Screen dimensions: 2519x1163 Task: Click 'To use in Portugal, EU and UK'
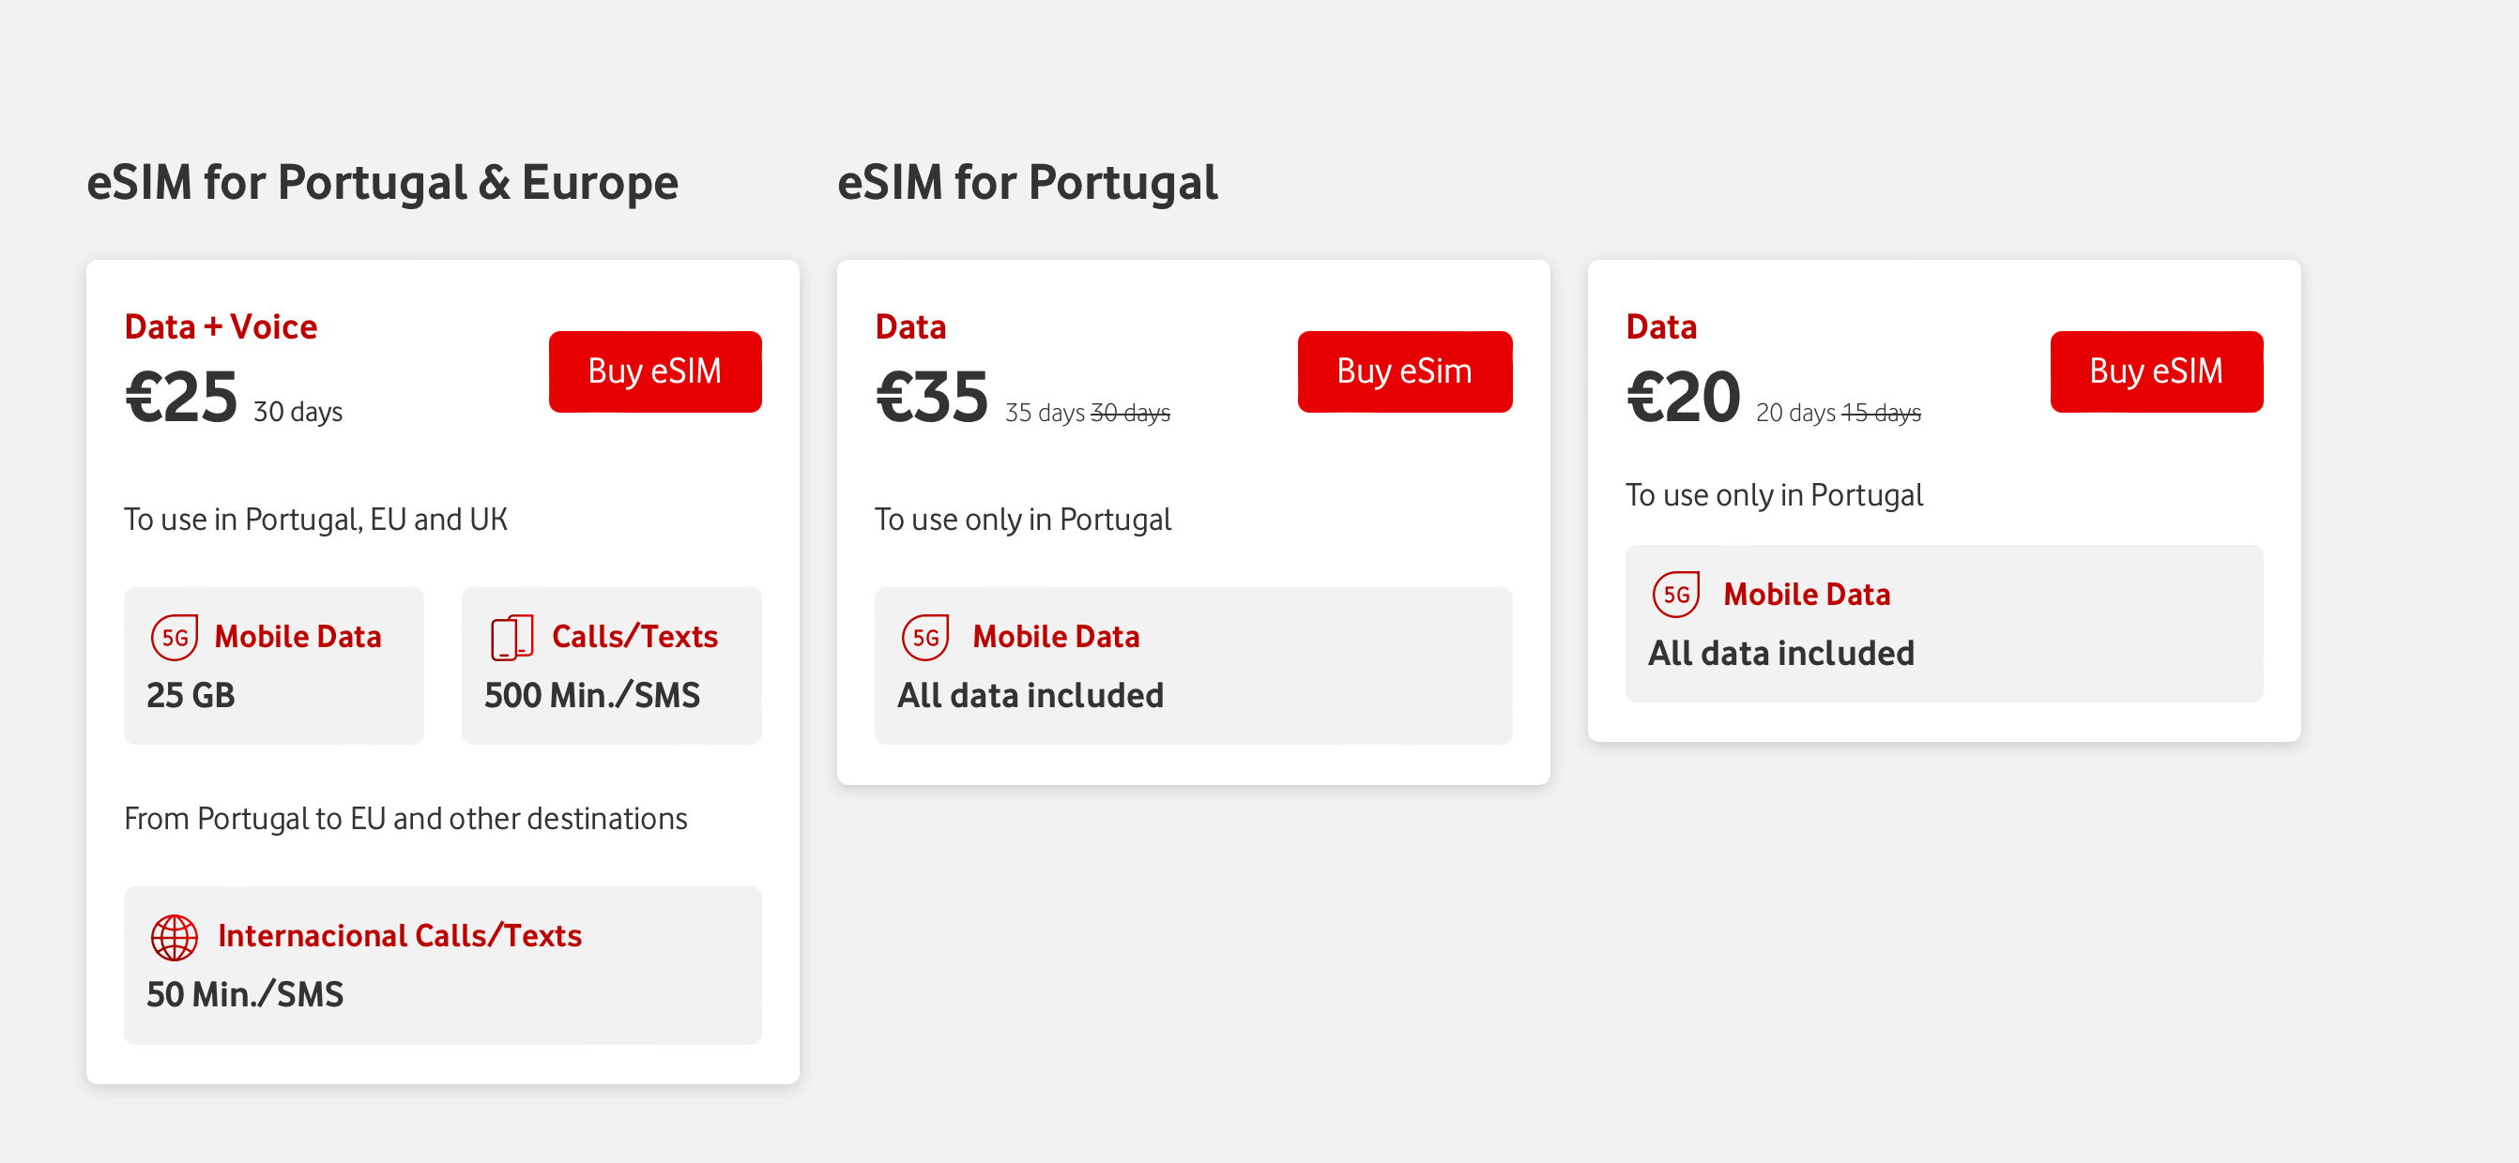coord(315,519)
